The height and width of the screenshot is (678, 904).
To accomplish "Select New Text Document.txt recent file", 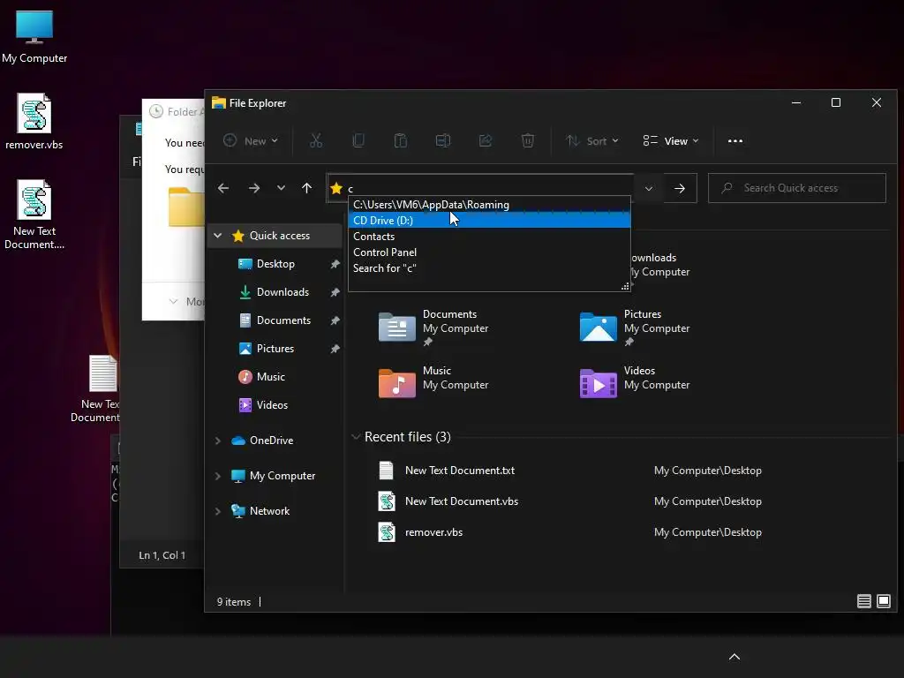I will (x=459, y=471).
